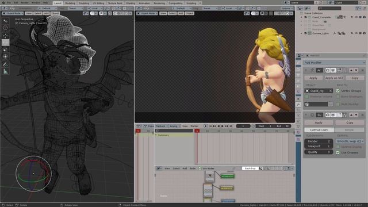Expand the Cupid_Complete collection
The width and height of the screenshot is (368, 207).
click(x=301, y=17)
